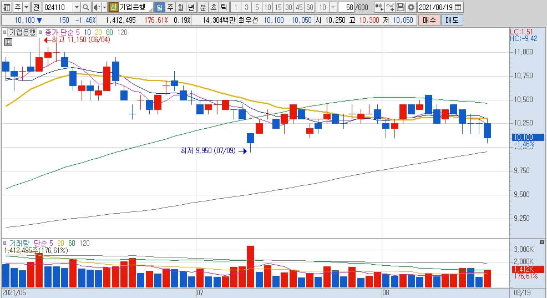Click the speaker sound icon

click(x=97, y=7)
